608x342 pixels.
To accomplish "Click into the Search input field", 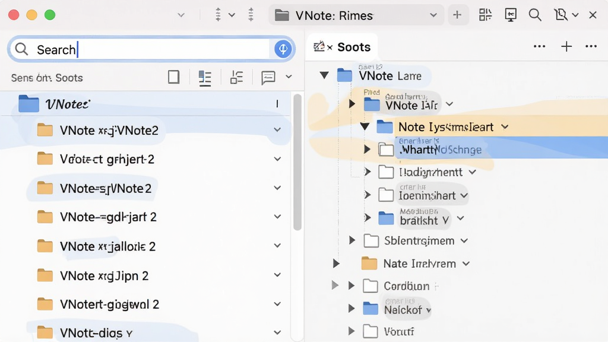I will pyautogui.click(x=151, y=49).
